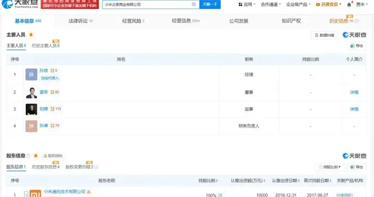Open the 小米WiFi related product link
The image size is (374, 197).
[344, 195]
